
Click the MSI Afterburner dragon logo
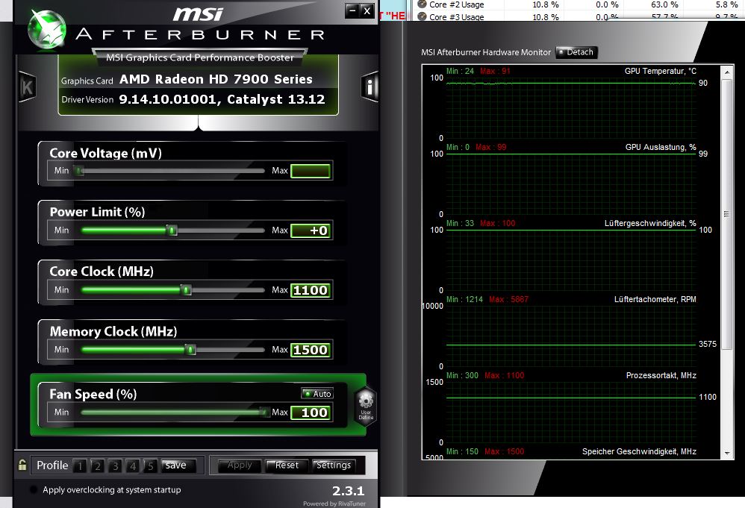46,28
